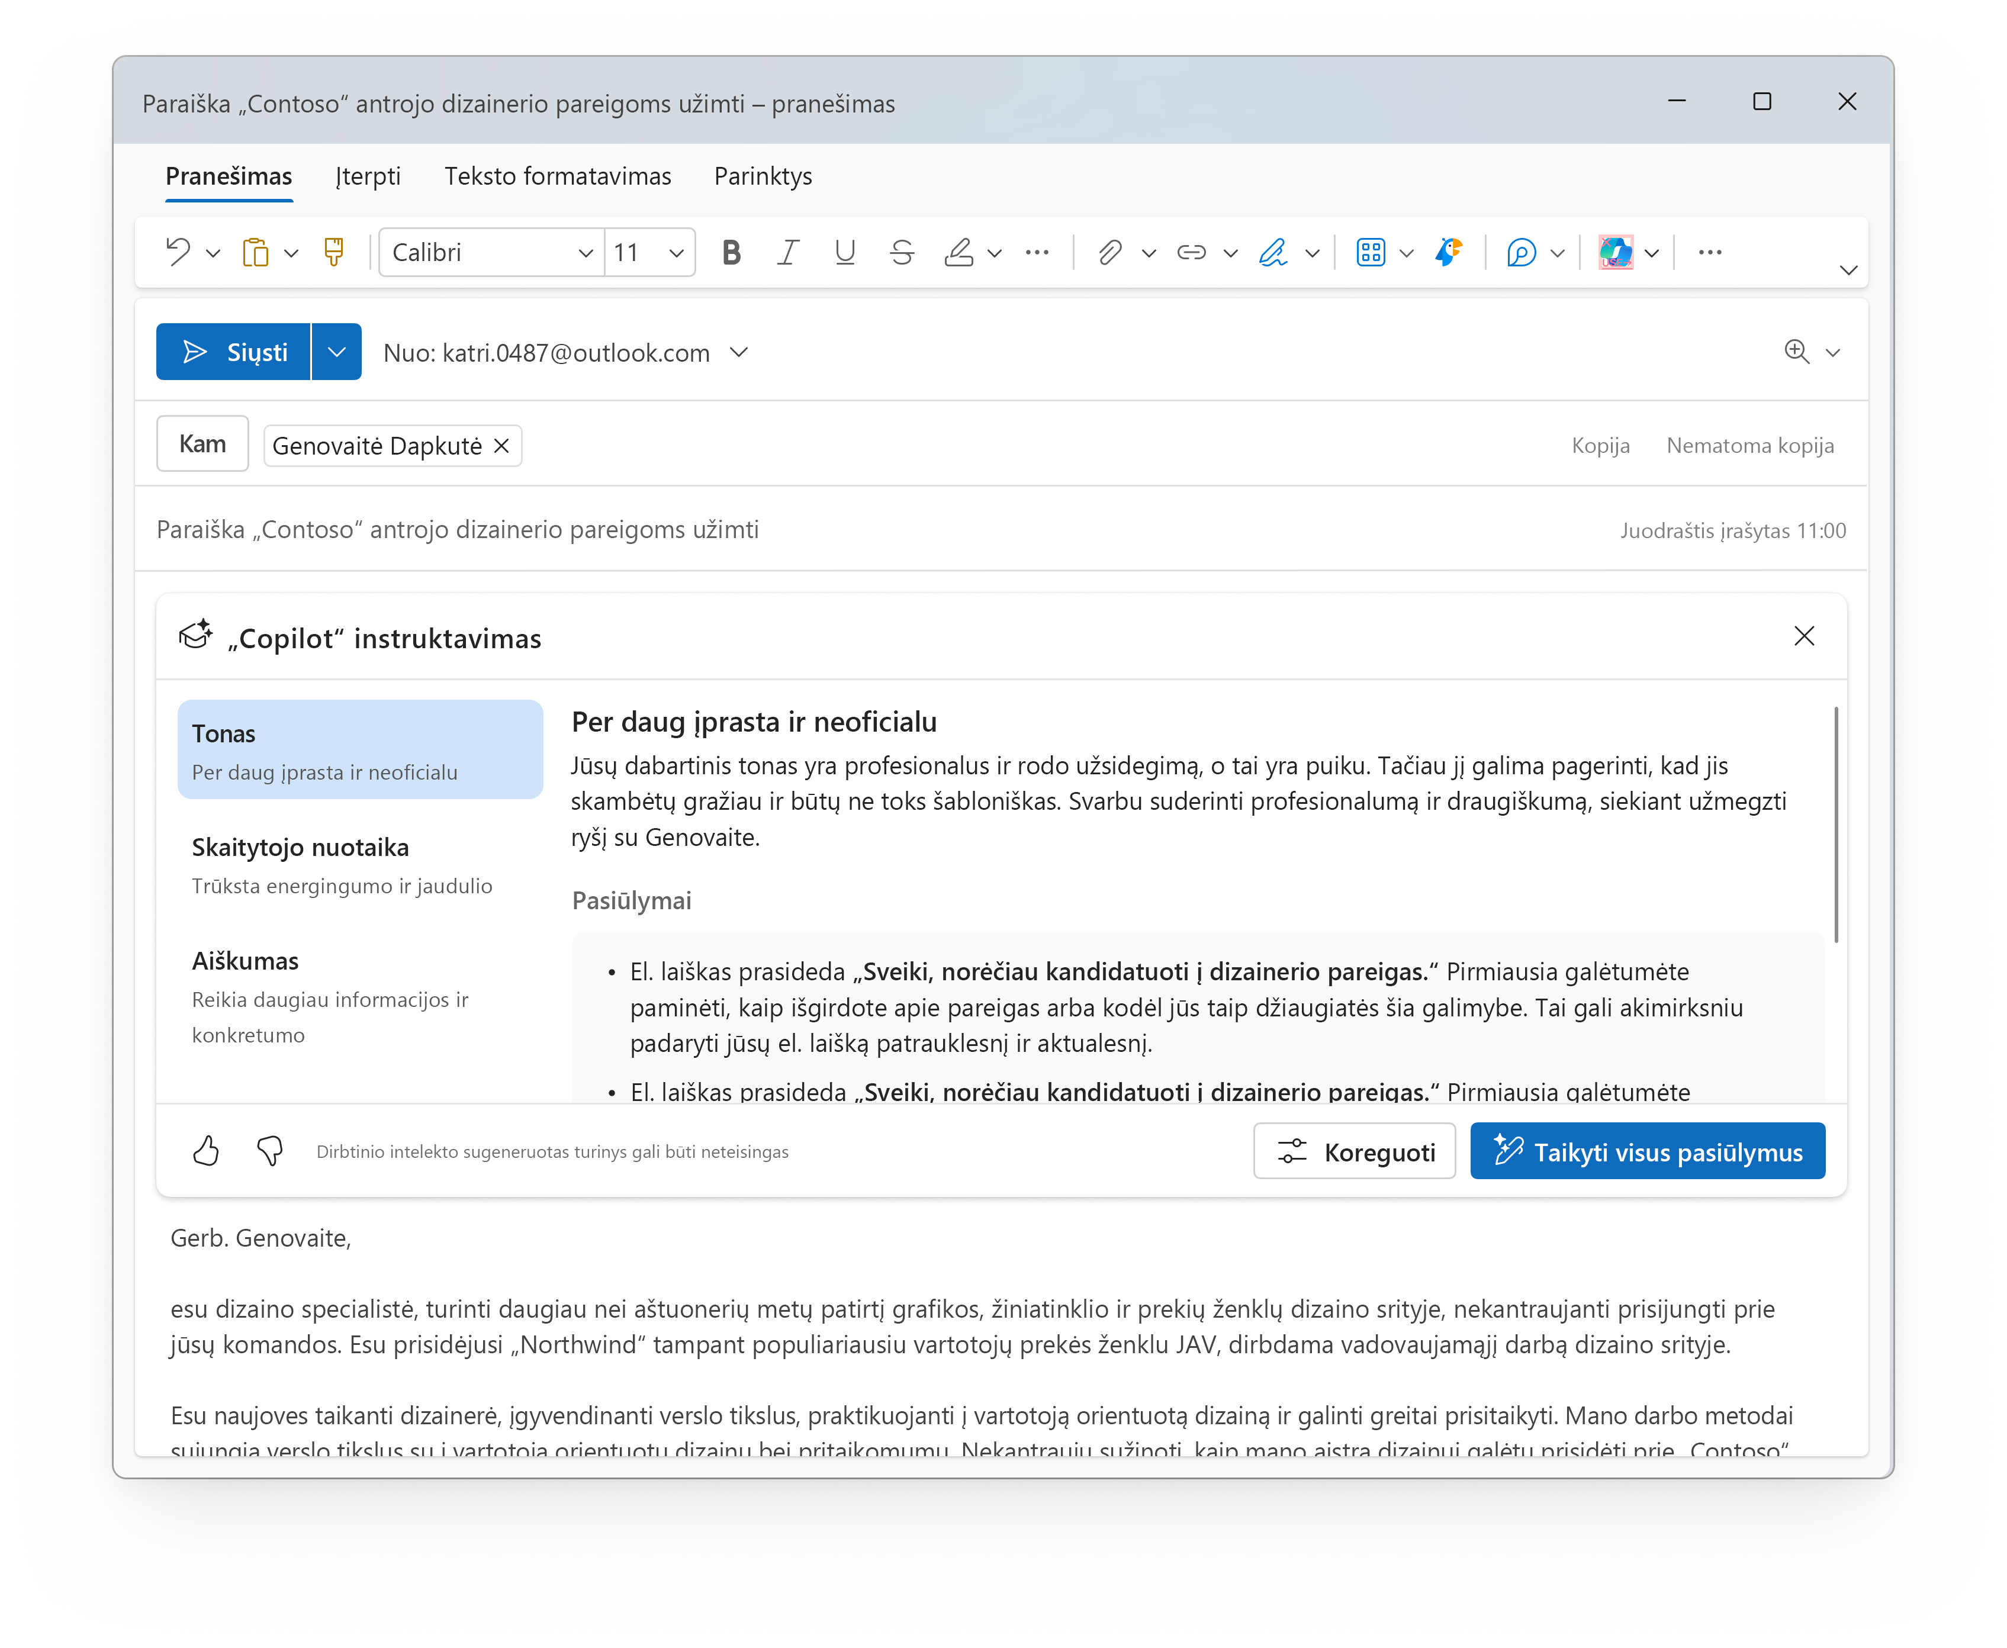This screenshot has width=2007, height=1648.
Task: Click the apps grid icon
Action: [1371, 253]
